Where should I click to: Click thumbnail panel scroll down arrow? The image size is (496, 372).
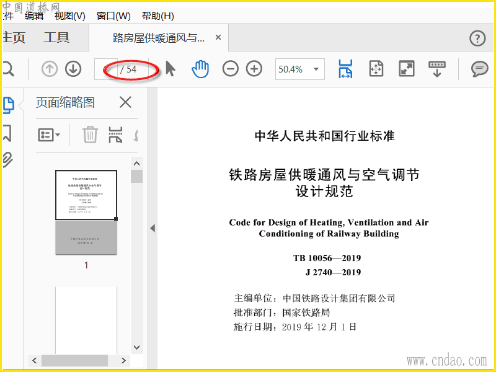[x=136, y=347]
